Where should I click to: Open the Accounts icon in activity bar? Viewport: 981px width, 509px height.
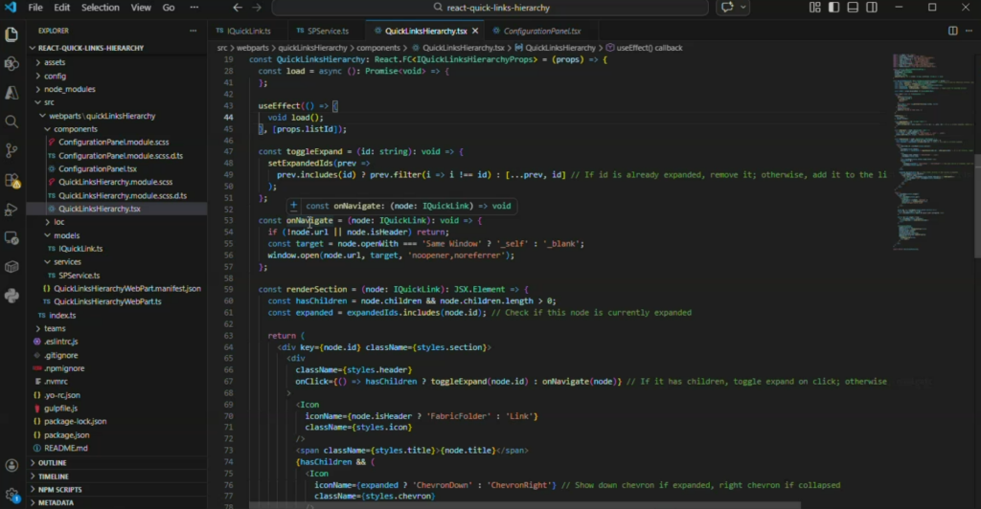click(11, 466)
